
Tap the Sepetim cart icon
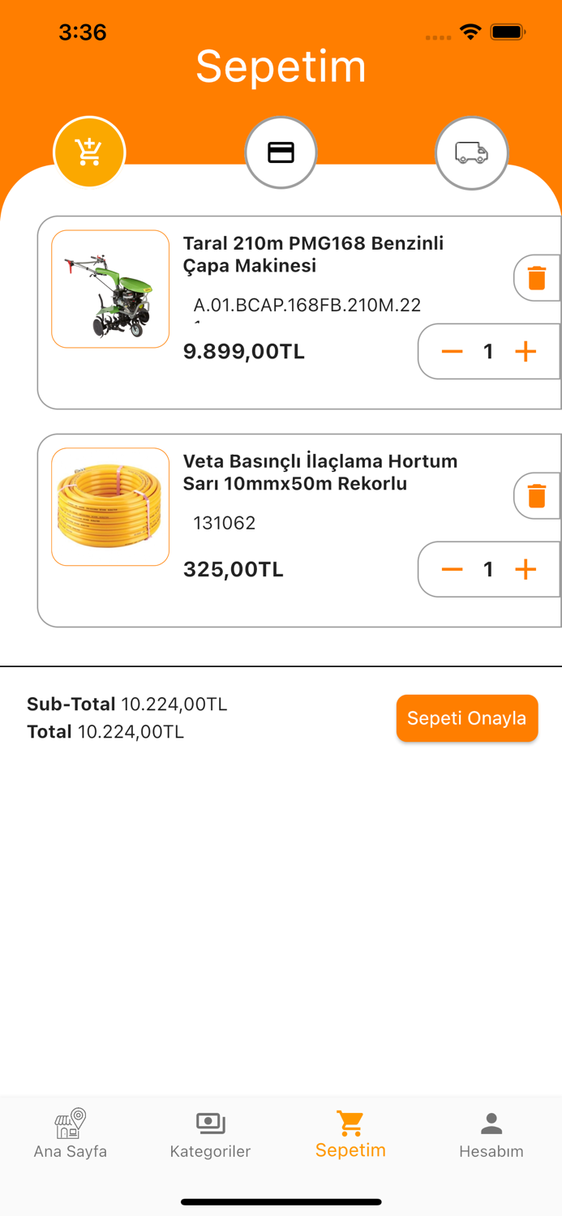(x=350, y=1123)
